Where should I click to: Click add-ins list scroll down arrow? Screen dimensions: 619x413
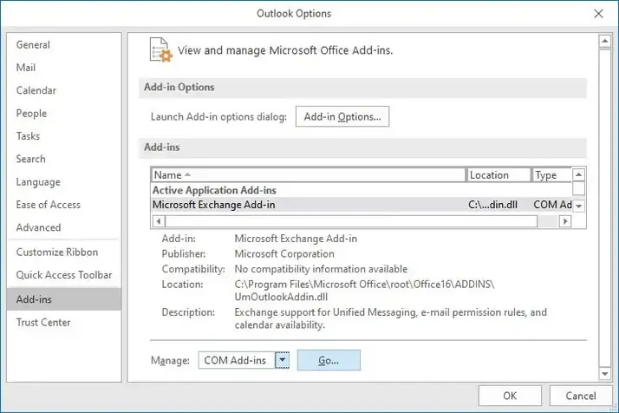(579, 206)
